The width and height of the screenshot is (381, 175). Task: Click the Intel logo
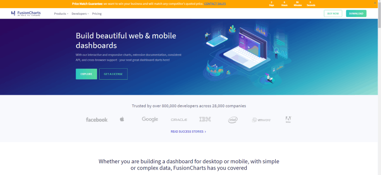click(x=233, y=120)
